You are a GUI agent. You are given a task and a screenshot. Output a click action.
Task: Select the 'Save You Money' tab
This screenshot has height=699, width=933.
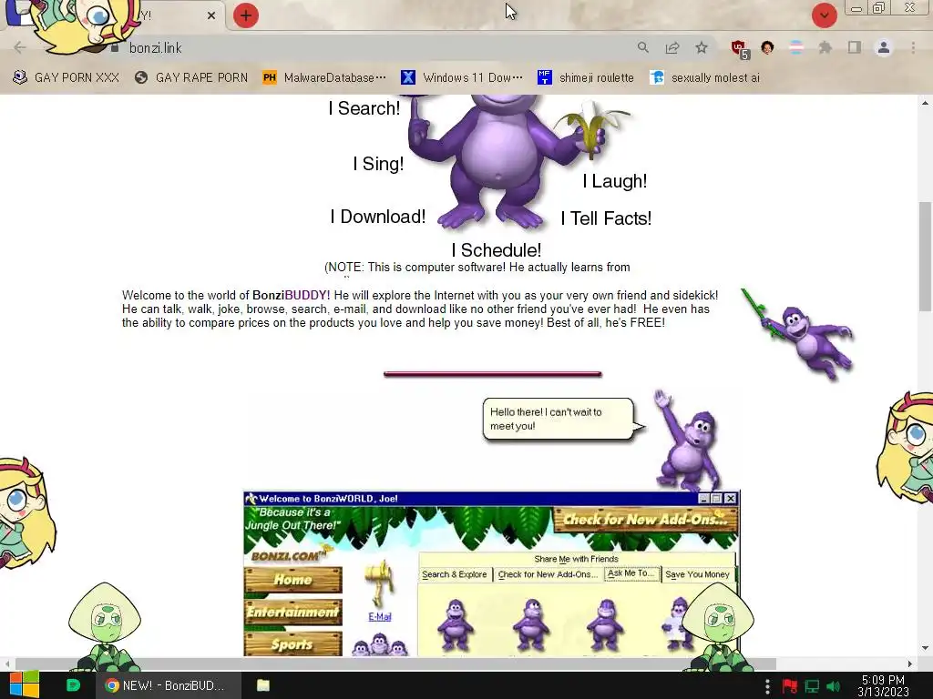[x=697, y=575]
